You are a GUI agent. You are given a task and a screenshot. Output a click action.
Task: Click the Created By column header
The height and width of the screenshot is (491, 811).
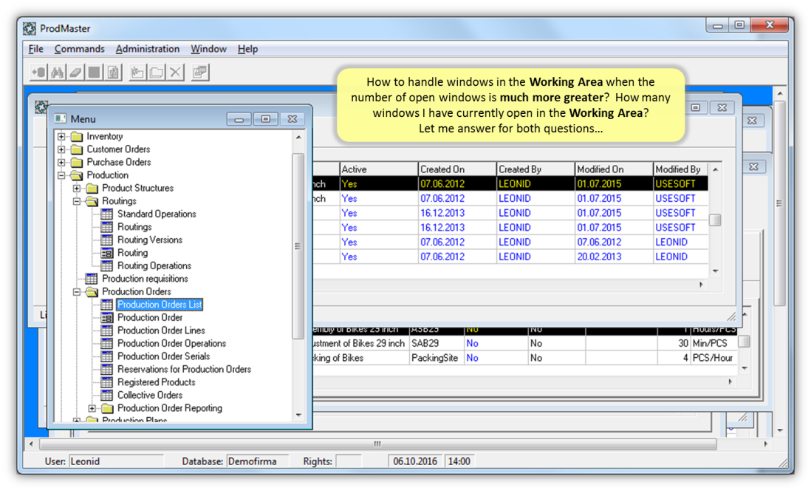coord(535,169)
